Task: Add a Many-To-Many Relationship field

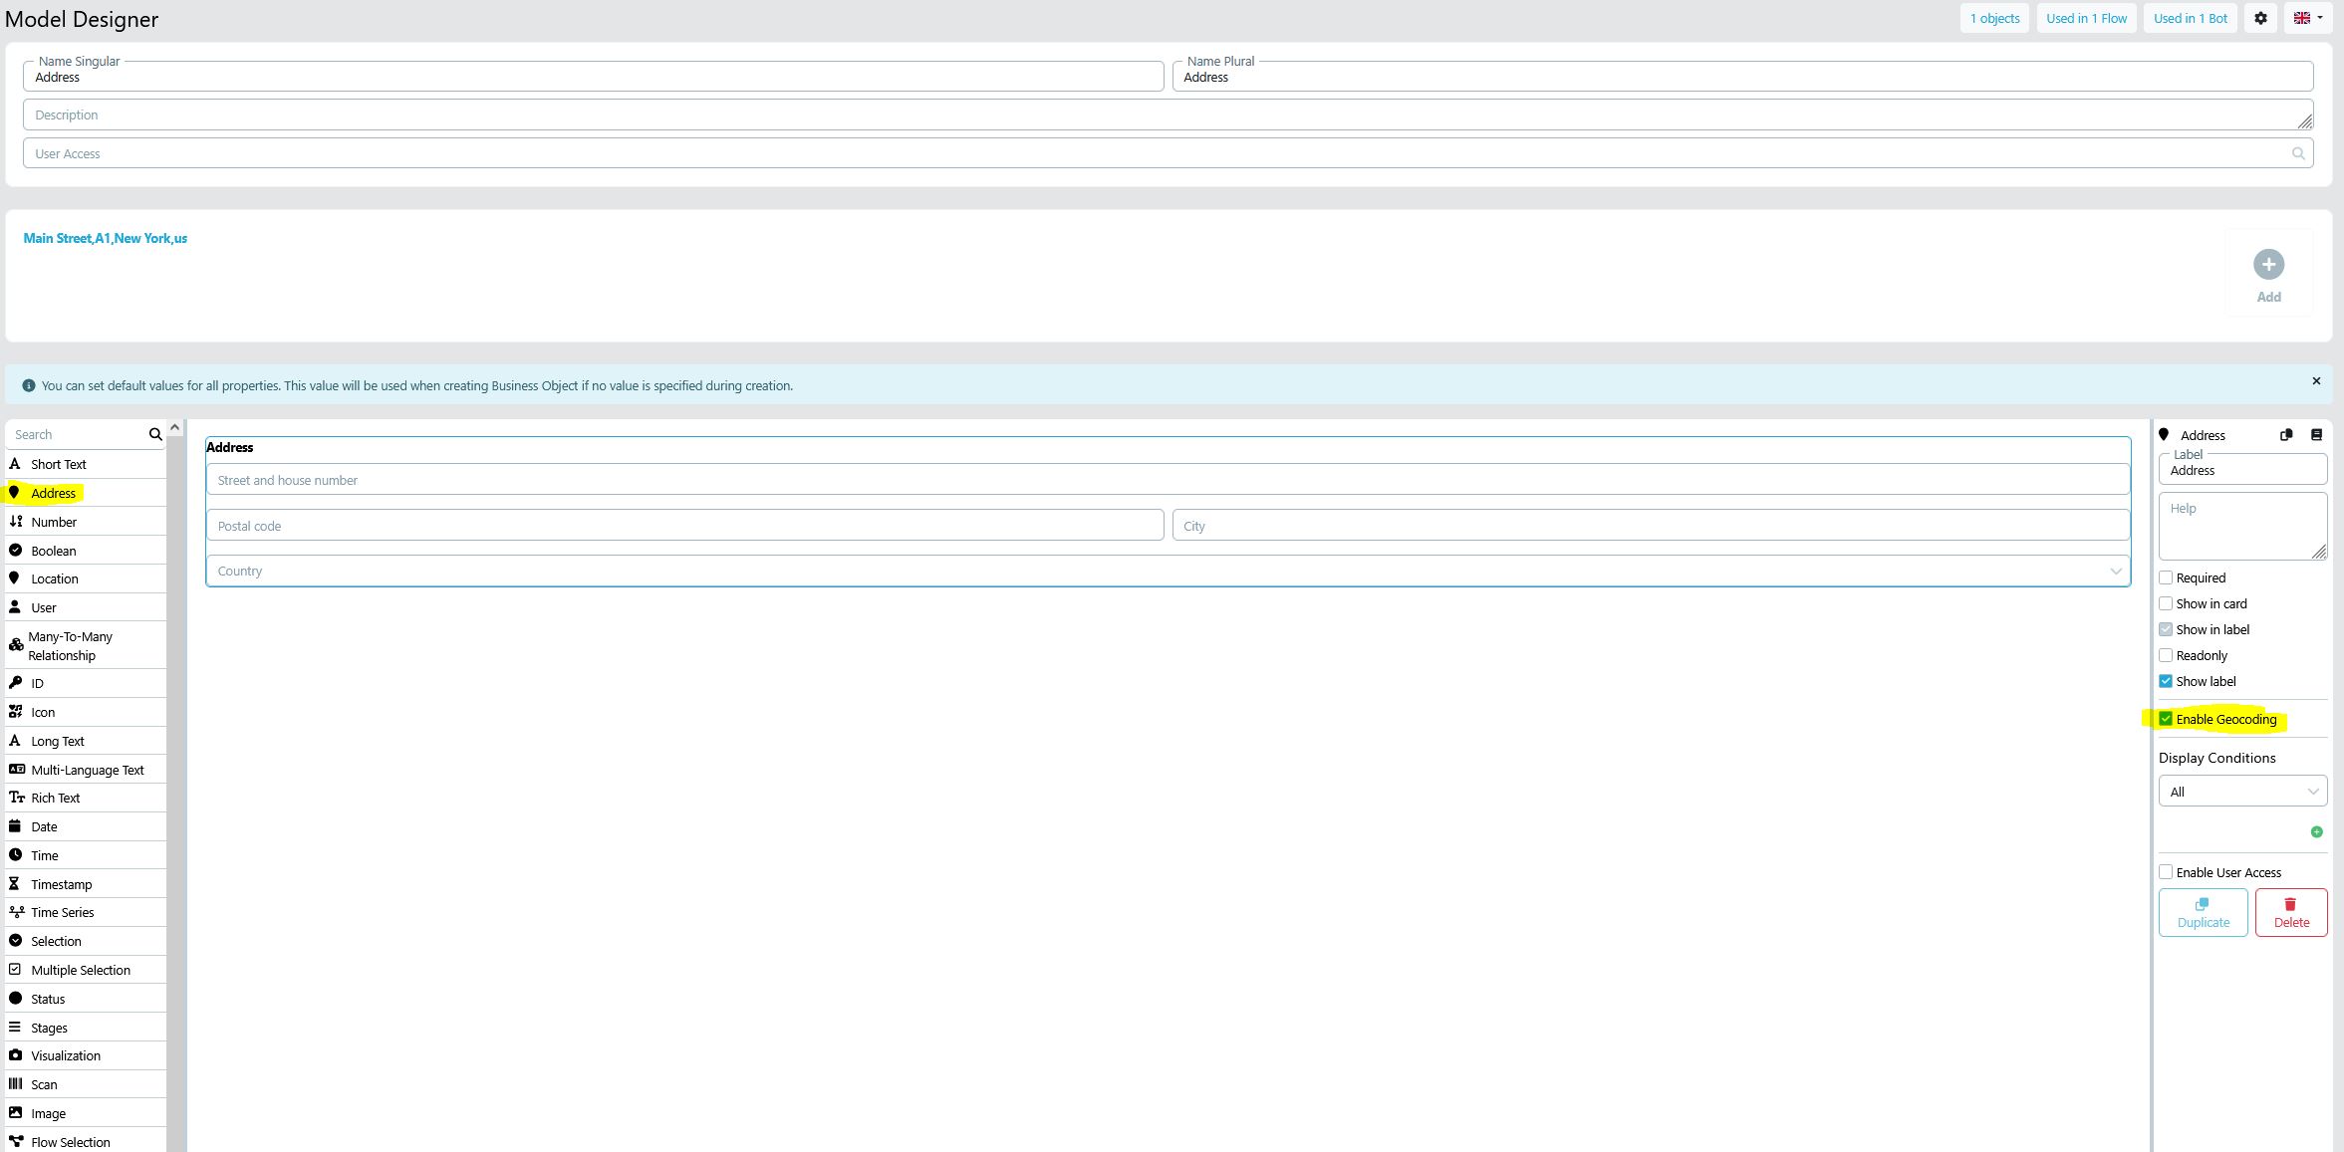Action: [70, 645]
